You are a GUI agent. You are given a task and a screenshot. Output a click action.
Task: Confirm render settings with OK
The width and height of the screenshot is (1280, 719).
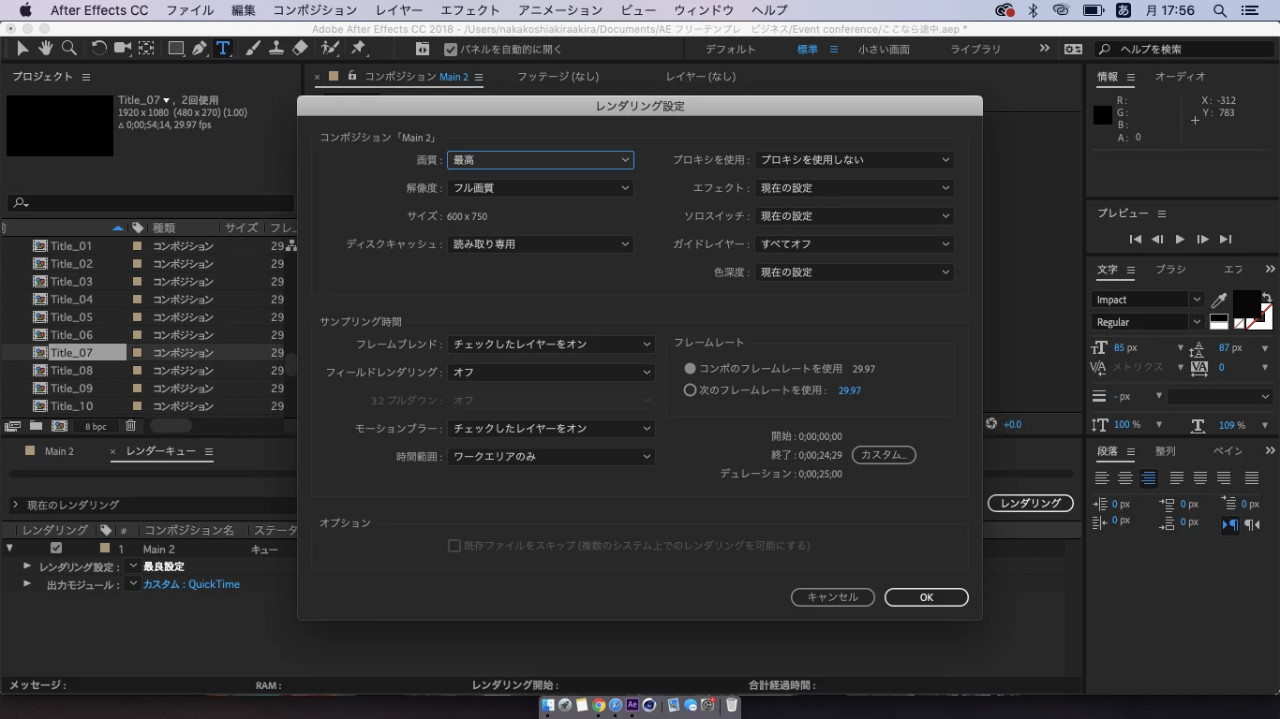click(926, 597)
